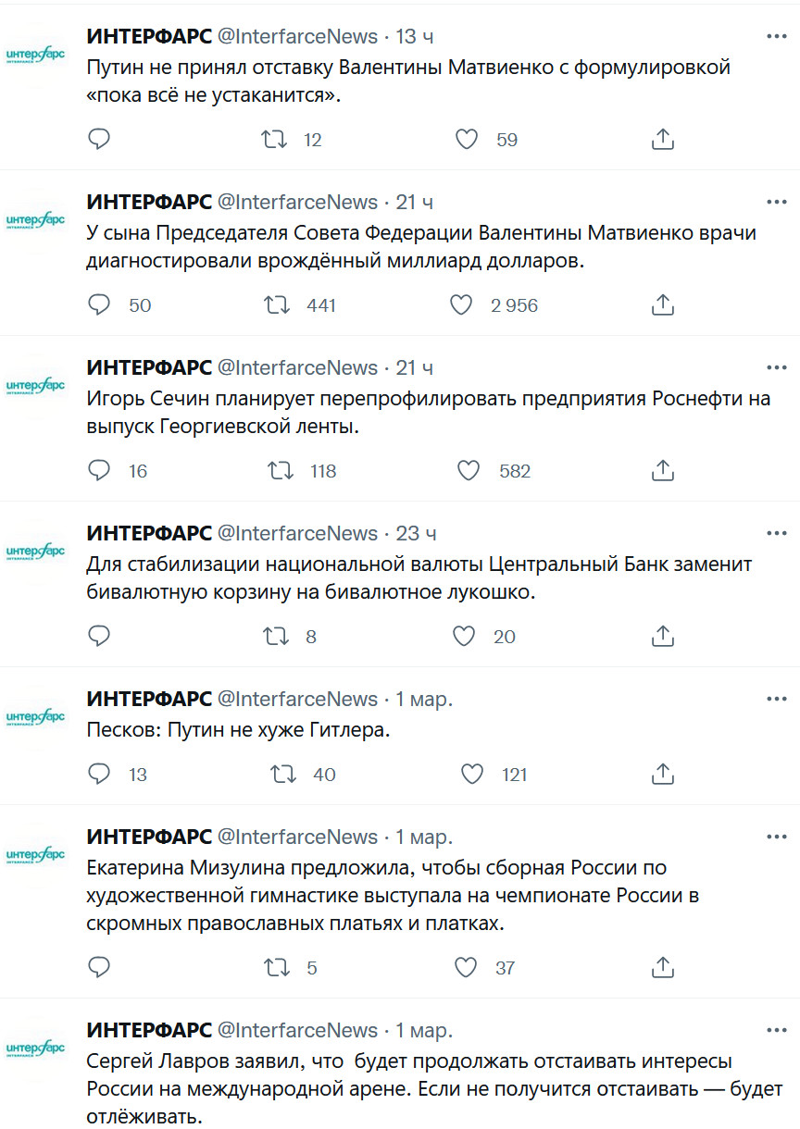Share the tweet about Central Bank currency basket
This screenshot has width=800, height=1129.
pos(662,637)
